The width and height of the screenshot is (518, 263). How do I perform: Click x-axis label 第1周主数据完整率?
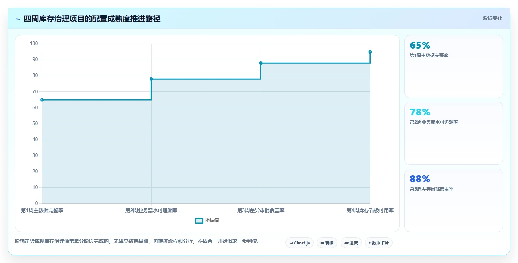(x=42, y=210)
